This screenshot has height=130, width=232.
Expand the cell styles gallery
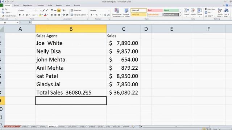181,16
